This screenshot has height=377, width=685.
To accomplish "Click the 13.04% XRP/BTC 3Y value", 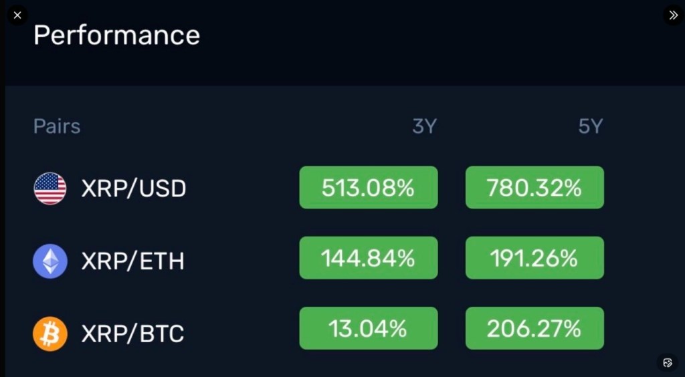I will pyautogui.click(x=369, y=328).
